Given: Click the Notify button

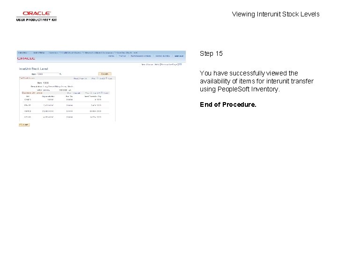Looking at the screenshot, I should pos(24,125).
